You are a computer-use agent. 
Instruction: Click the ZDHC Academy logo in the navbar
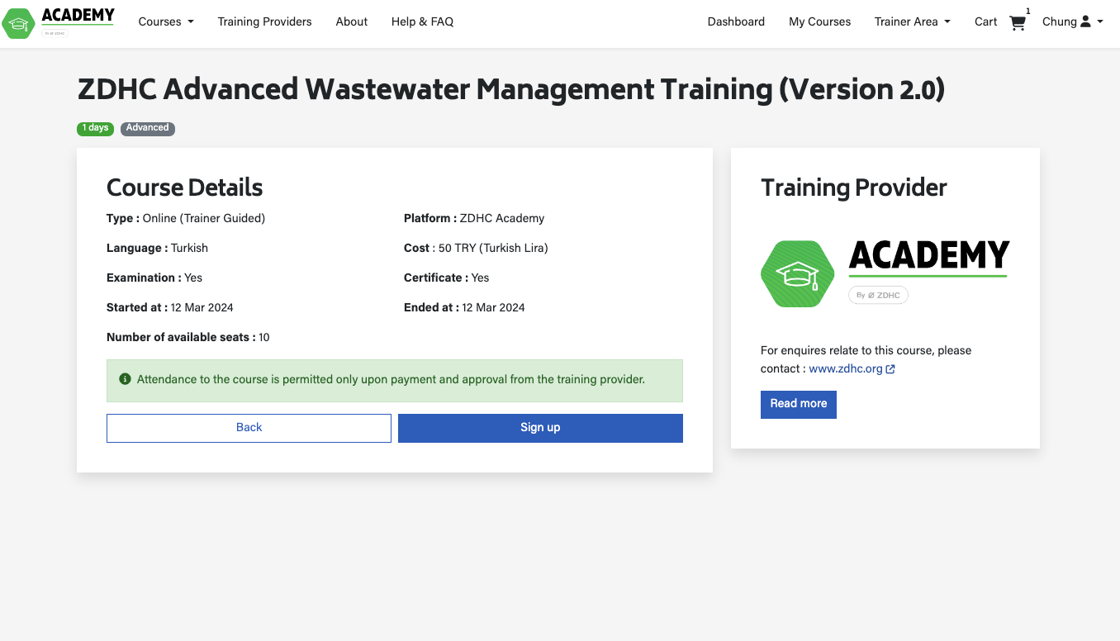pyautogui.click(x=59, y=23)
